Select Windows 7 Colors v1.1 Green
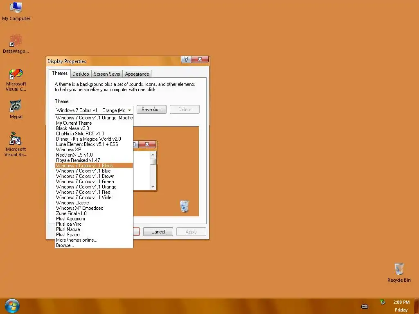The height and width of the screenshot is (314, 419). pyautogui.click(x=94, y=182)
